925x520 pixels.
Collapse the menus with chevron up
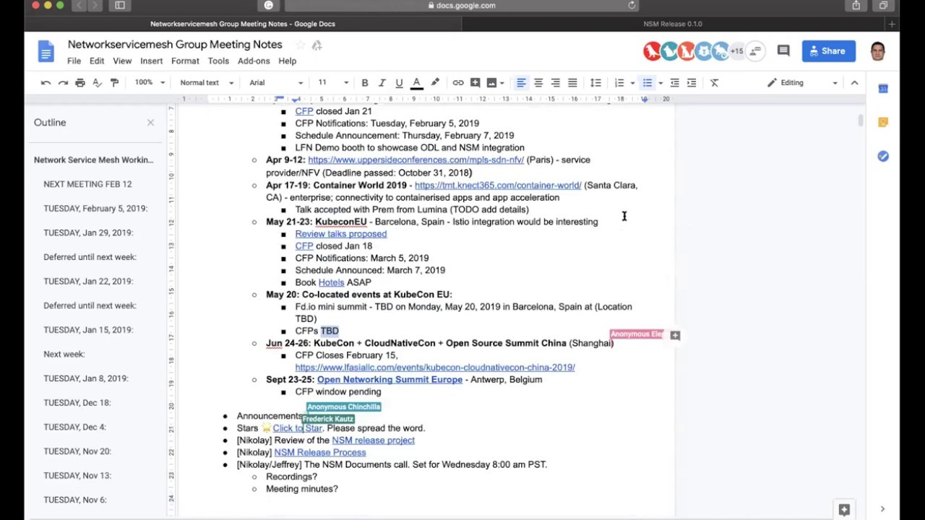coord(854,82)
